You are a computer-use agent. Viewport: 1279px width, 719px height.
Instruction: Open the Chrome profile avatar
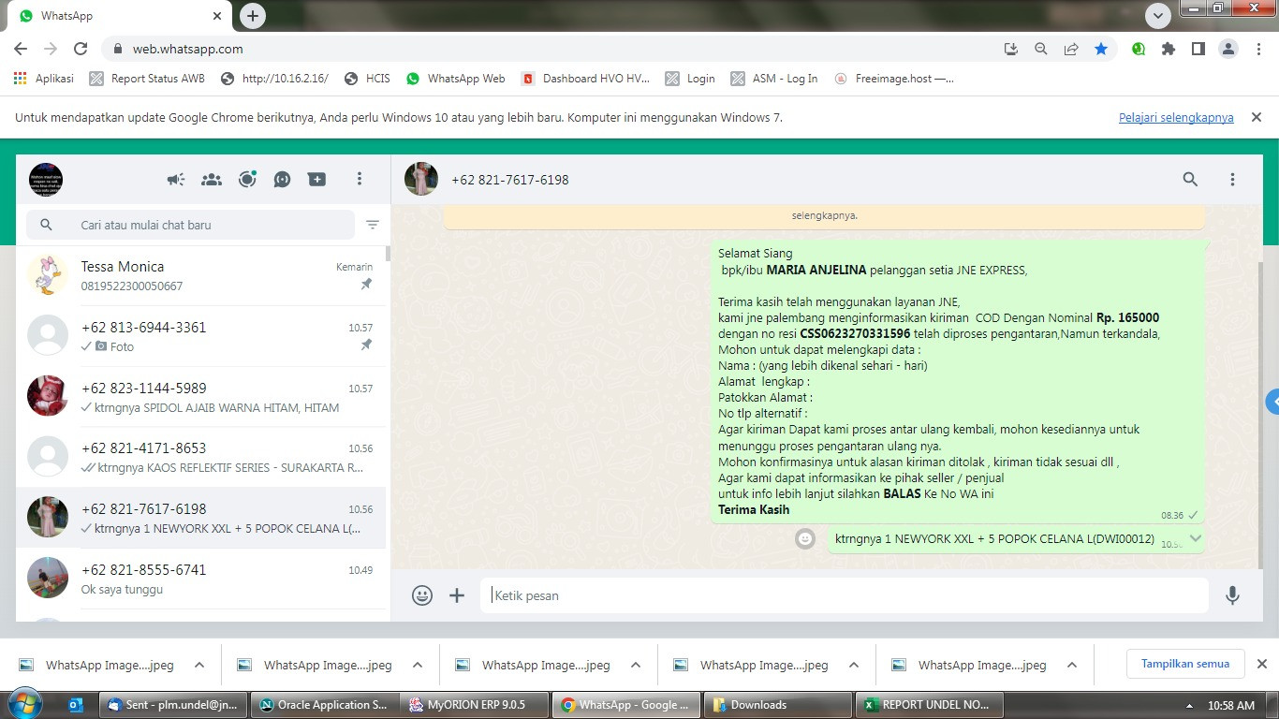1228,49
